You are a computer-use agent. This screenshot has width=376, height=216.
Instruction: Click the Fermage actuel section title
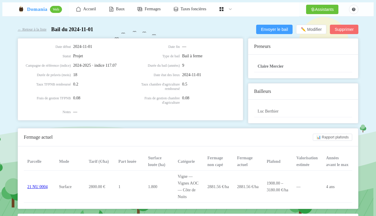coord(38,137)
